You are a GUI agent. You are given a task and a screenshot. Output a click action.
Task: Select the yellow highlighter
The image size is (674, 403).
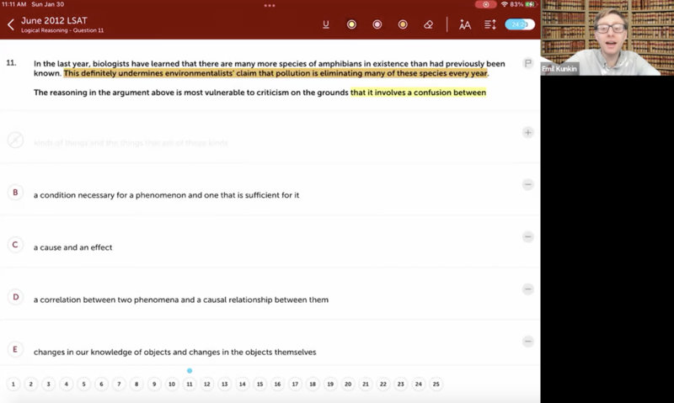point(351,24)
